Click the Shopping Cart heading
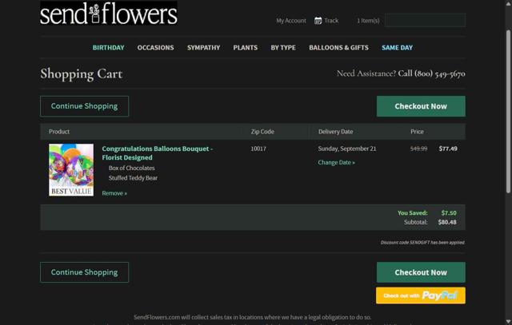Viewport: 512px width, 325px height. [x=82, y=74]
